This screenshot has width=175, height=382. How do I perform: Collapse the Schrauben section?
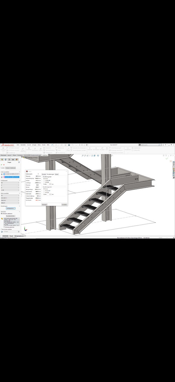[x=20, y=212]
